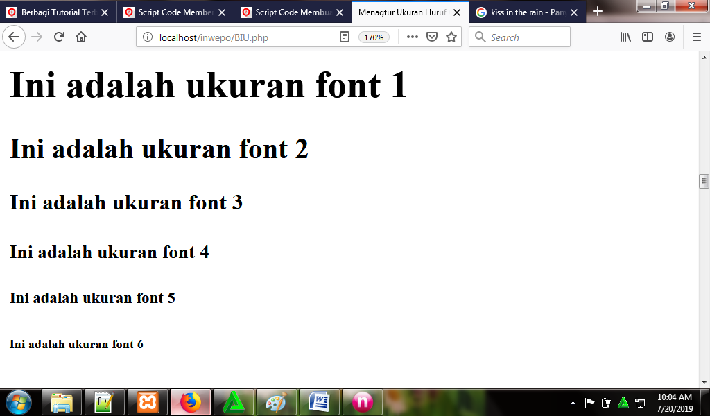Open Reader View for this page
The height and width of the screenshot is (416, 710).
coord(345,37)
